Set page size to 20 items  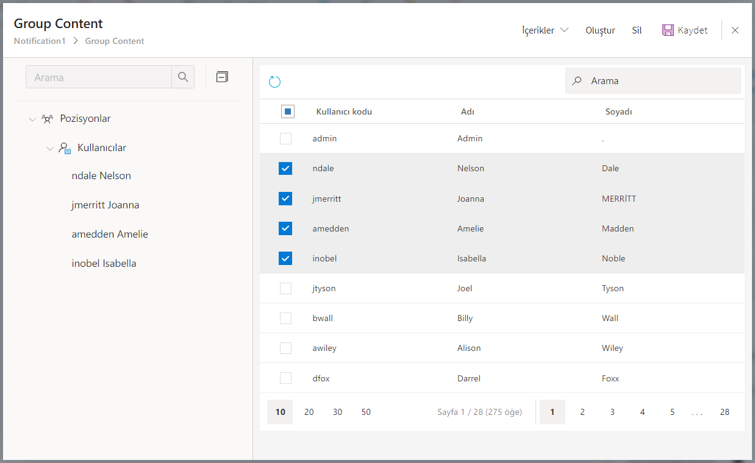click(x=309, y=412)
